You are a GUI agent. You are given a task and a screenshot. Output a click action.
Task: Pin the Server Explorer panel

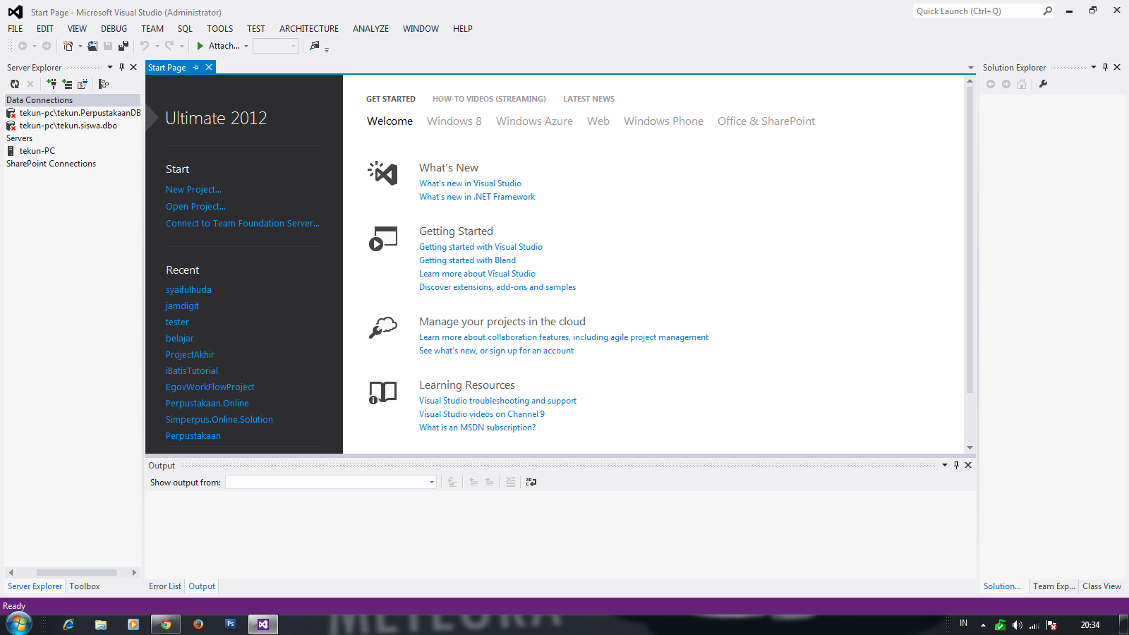coord(122,67)
